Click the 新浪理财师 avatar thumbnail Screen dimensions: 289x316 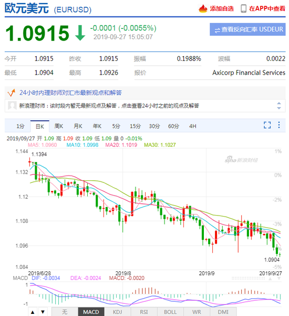click(12, 106)
